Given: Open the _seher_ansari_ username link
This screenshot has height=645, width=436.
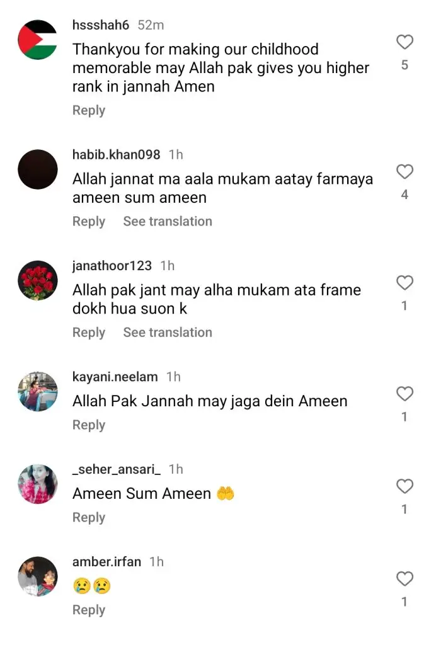Looking at the screenshot, I should click(x=117, y=469).
